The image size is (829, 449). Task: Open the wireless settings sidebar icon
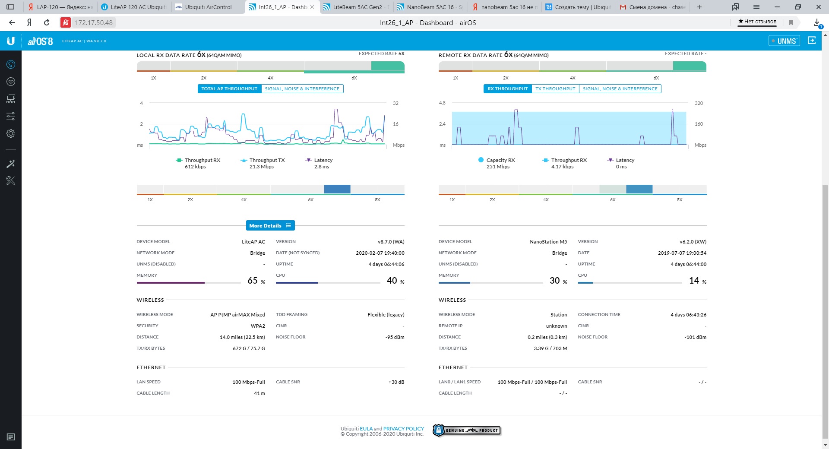11,82
